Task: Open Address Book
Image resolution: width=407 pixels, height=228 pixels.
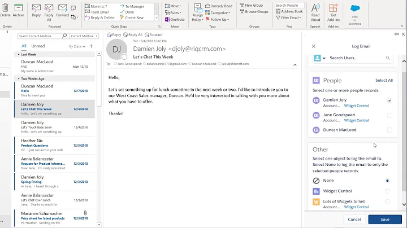Action: (289, 11)
